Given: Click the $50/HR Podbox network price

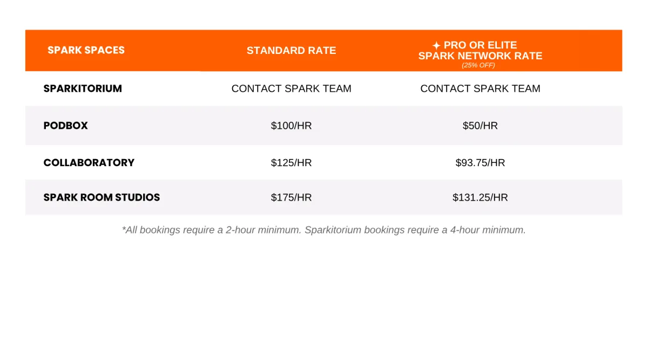Looking at the screenshot, I should (x=480, y=126).
